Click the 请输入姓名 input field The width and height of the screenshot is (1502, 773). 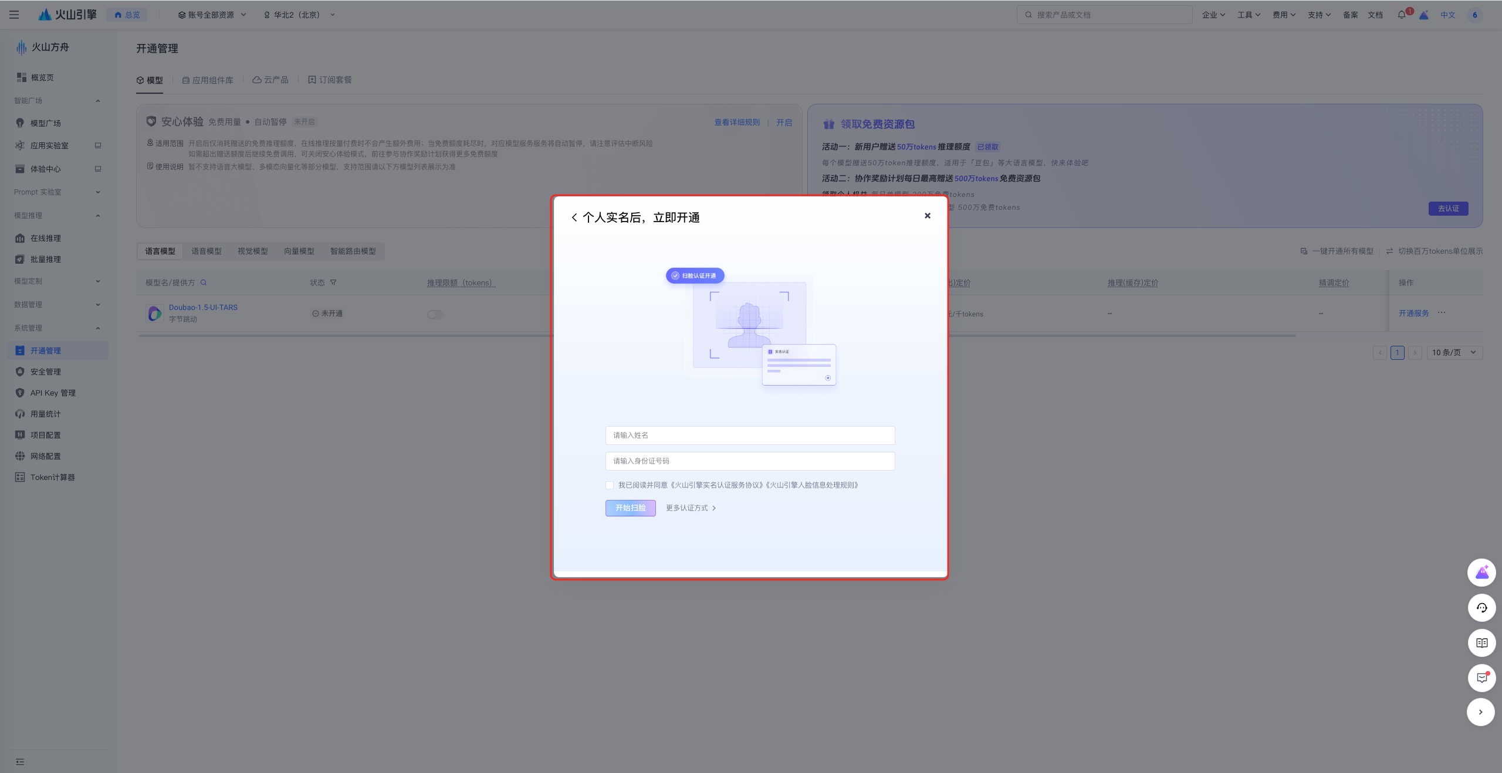(x=750, y=435)
